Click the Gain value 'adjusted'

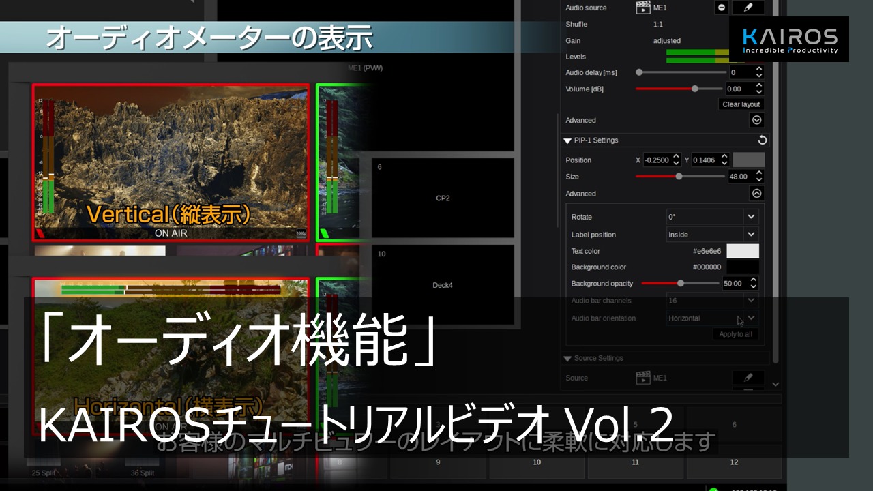click(x=666, y=41)
